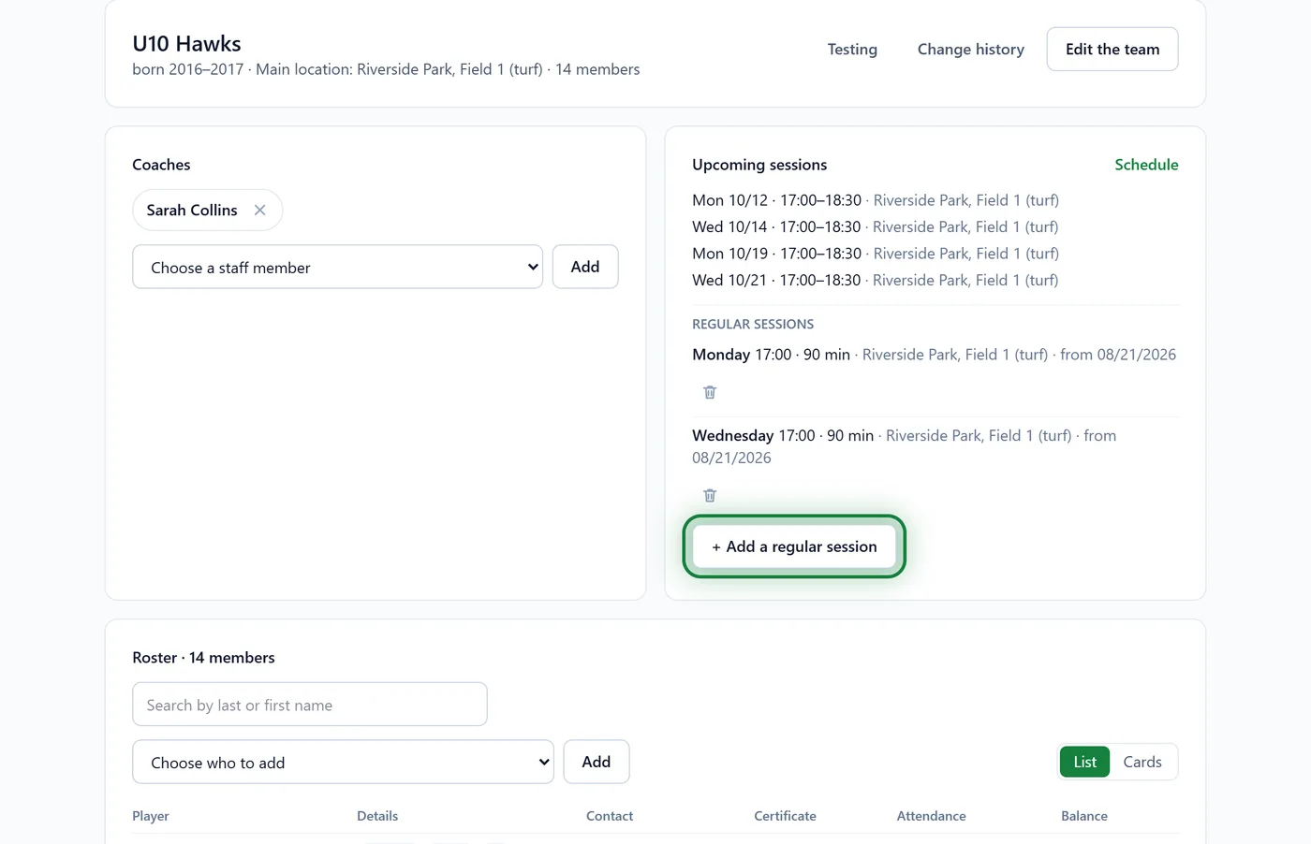Select the Mon 10/19 upcoming session row

point(876,254)
